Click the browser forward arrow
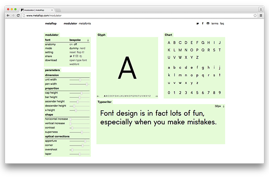The height and width of the screenshot is (178, 269). [13, 15]
